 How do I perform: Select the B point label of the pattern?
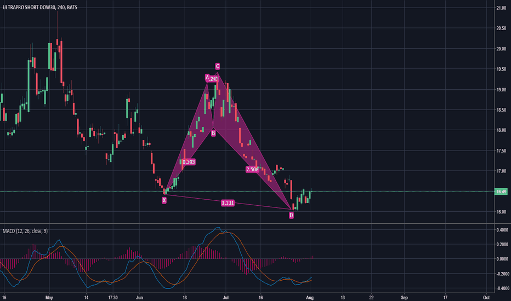pos(213,133)
